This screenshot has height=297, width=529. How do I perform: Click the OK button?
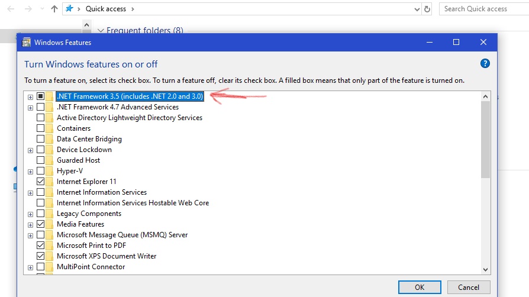(x=420, y=287)
